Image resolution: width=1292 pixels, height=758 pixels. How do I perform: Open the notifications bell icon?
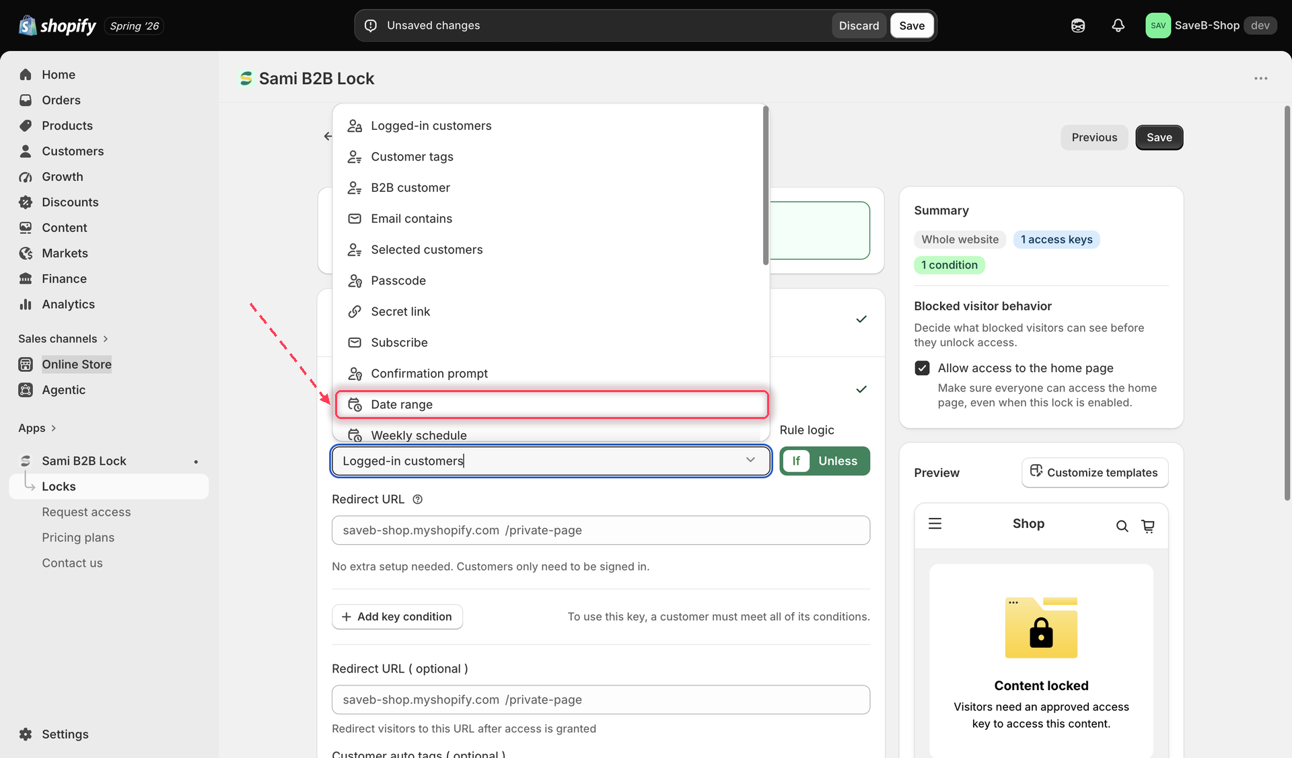(1118, 26)
